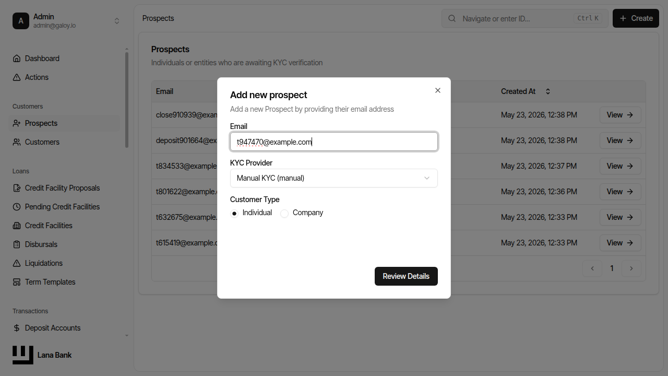Go to previous page of prospects

pos(592,268)
